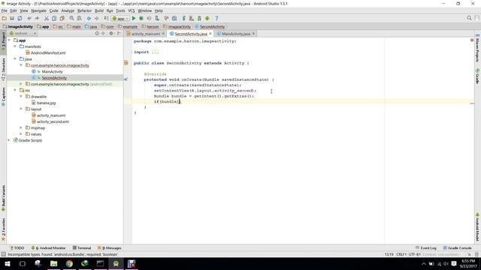Open File Explorer from the taskbar
Image resolution: width=481 pixels, height=270 pixels.
53,263
